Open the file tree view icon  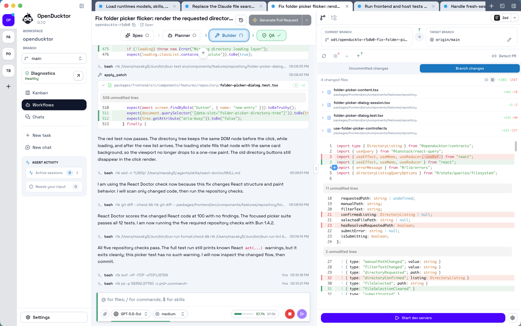(334, 18)
